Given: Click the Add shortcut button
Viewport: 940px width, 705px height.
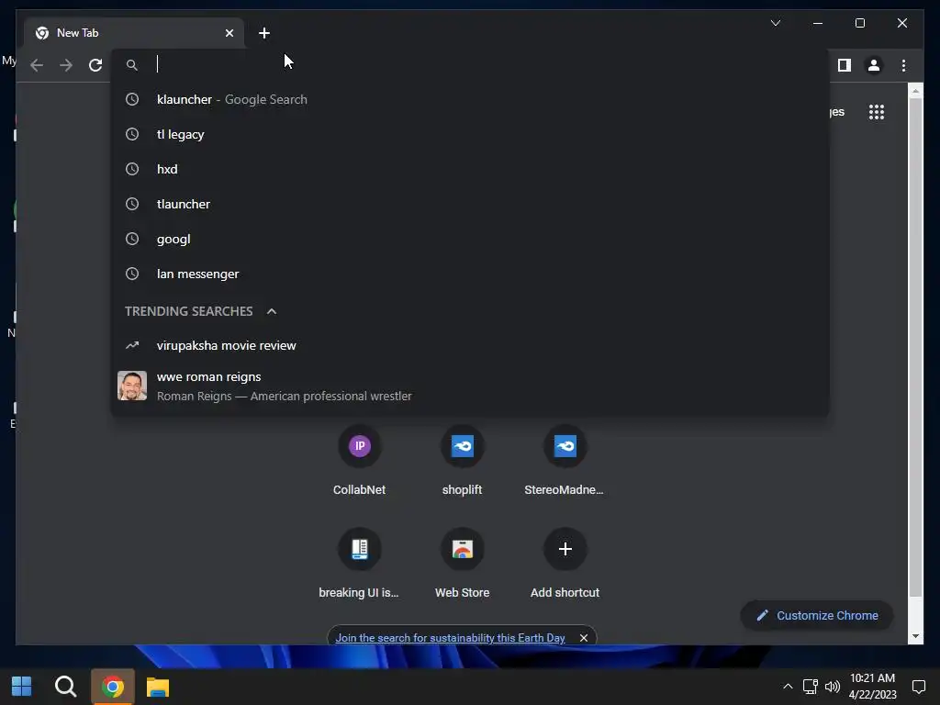Looking at the screenshot, I should coord(565,564).
